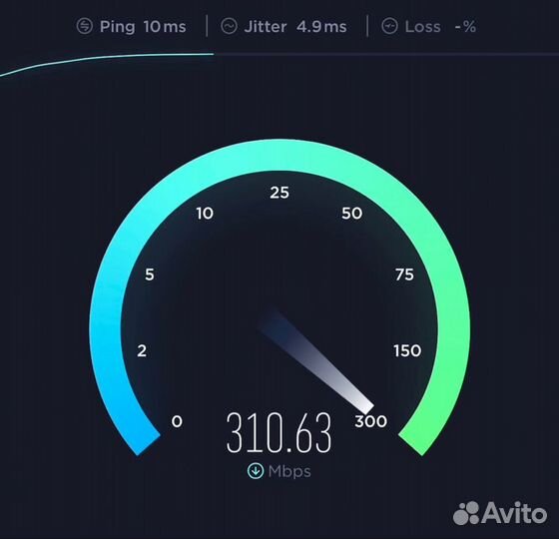
Task: Click the Avito logo watermark
Action: 500,513
